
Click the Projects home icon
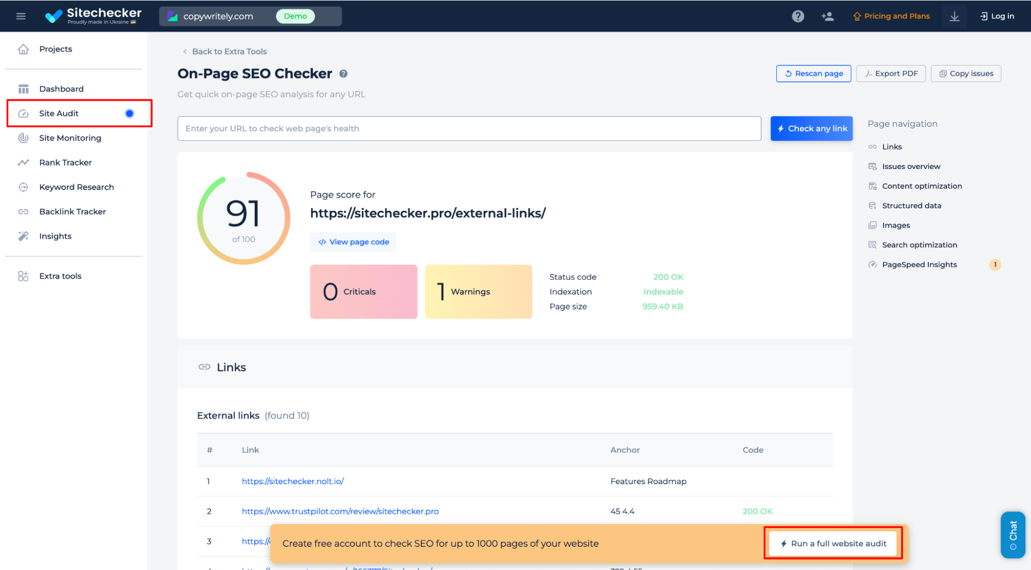23,49
